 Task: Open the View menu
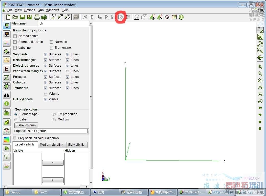point(18,10)
